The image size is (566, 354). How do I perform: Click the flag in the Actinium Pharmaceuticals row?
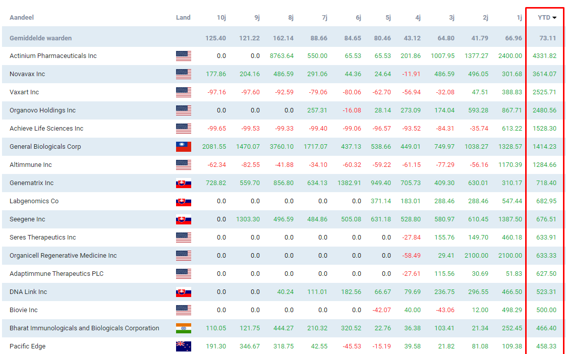coord(184,56)
